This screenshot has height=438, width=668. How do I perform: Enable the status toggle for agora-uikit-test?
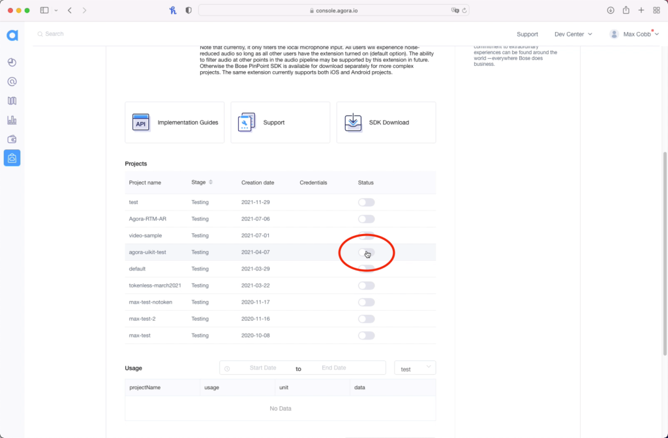pos(367,252)
